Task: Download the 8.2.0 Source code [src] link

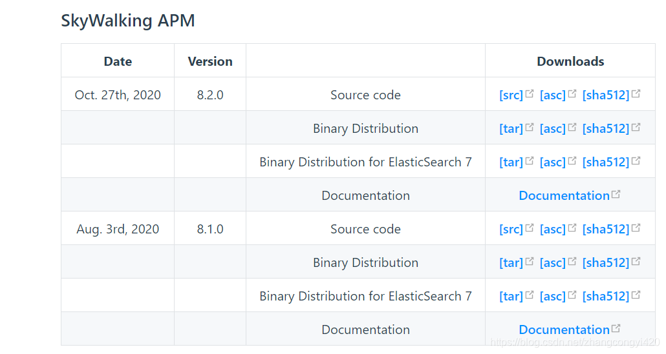Action: click(x=511, y=95)
